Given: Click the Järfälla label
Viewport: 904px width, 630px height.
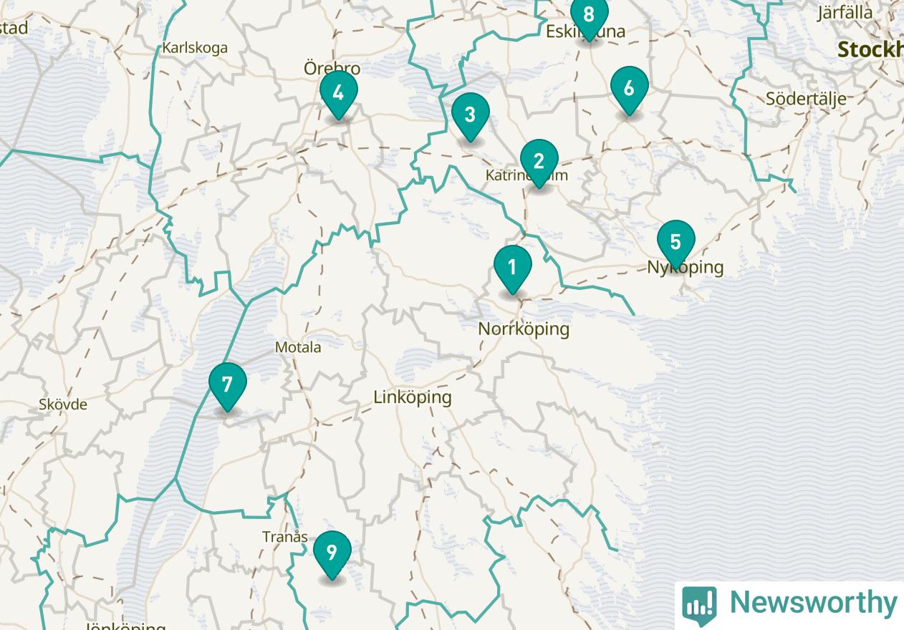Looking at the screenshot, I should pos(845,12).
